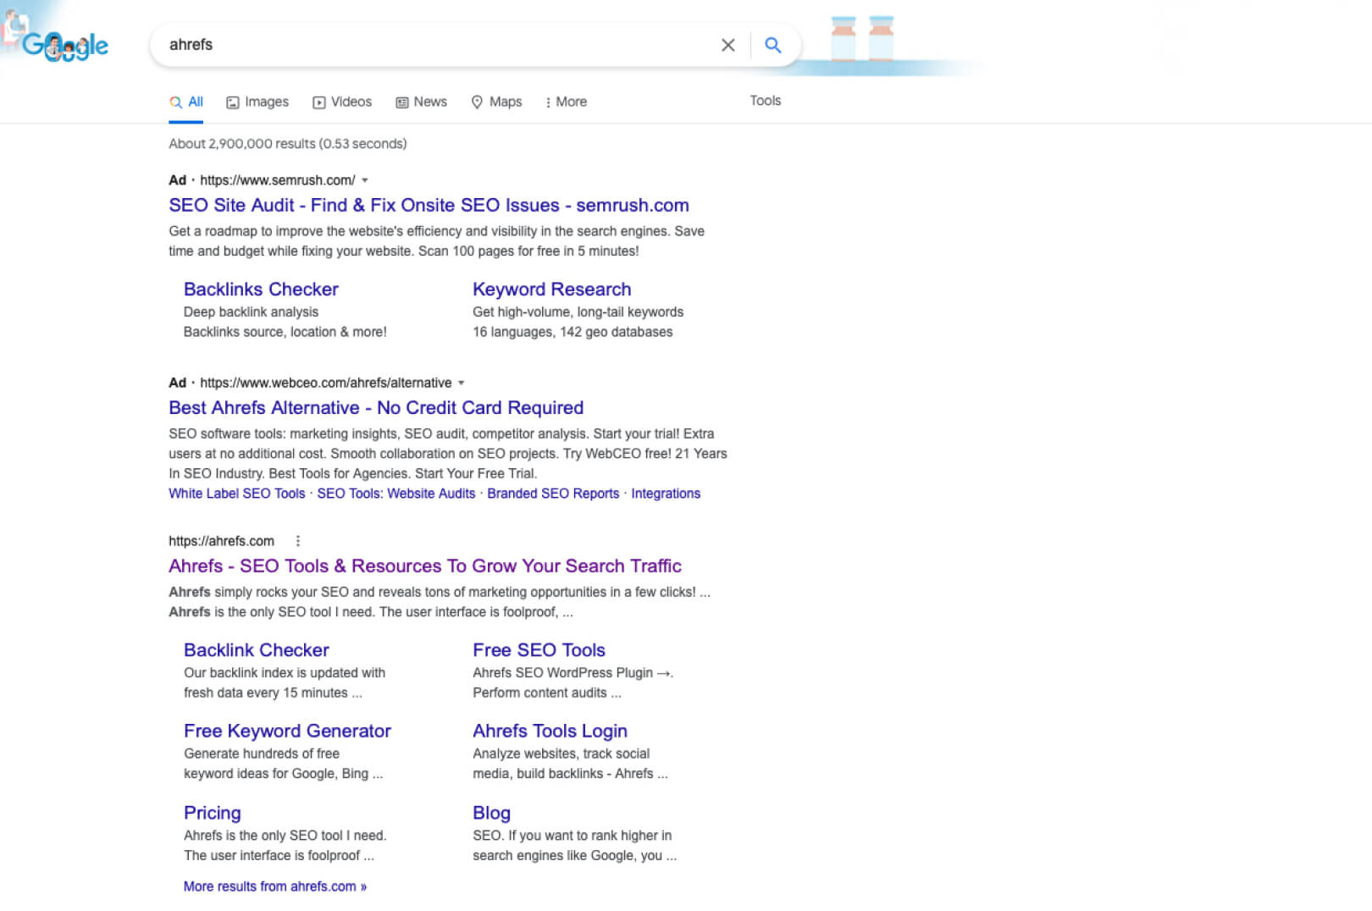Expand the More search options menu

(566, 102)
